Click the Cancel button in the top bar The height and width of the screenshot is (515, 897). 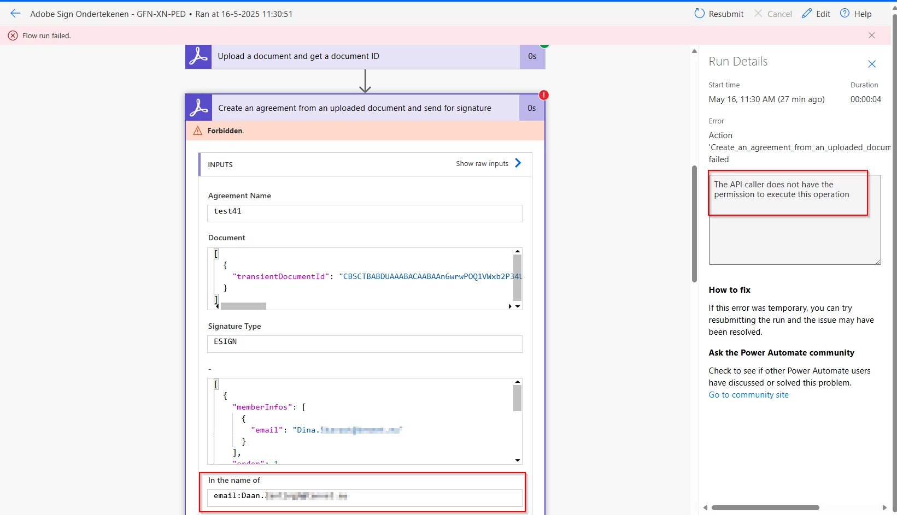point(773,14)
